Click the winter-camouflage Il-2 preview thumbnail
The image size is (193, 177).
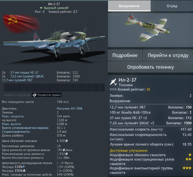[151, 30]
